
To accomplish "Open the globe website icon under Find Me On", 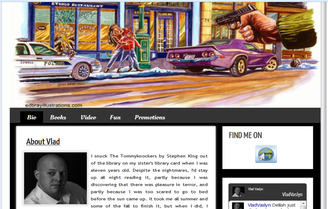I will (x=266, y=154).
